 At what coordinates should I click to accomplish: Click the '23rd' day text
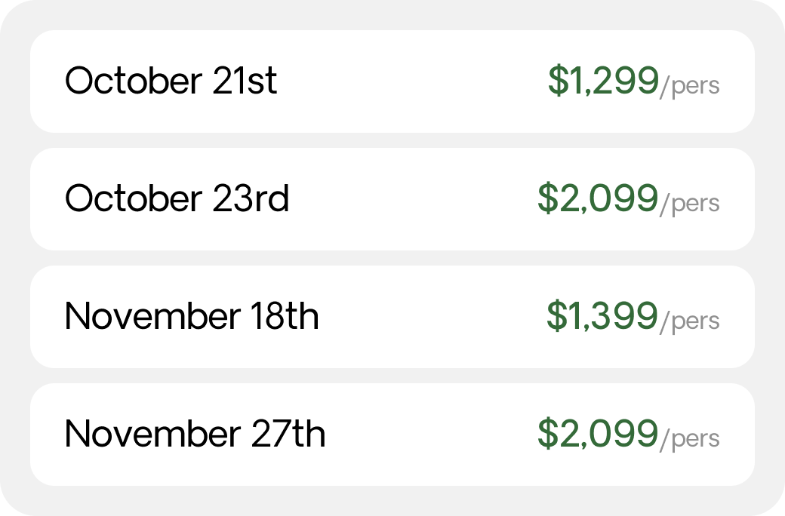251,198
